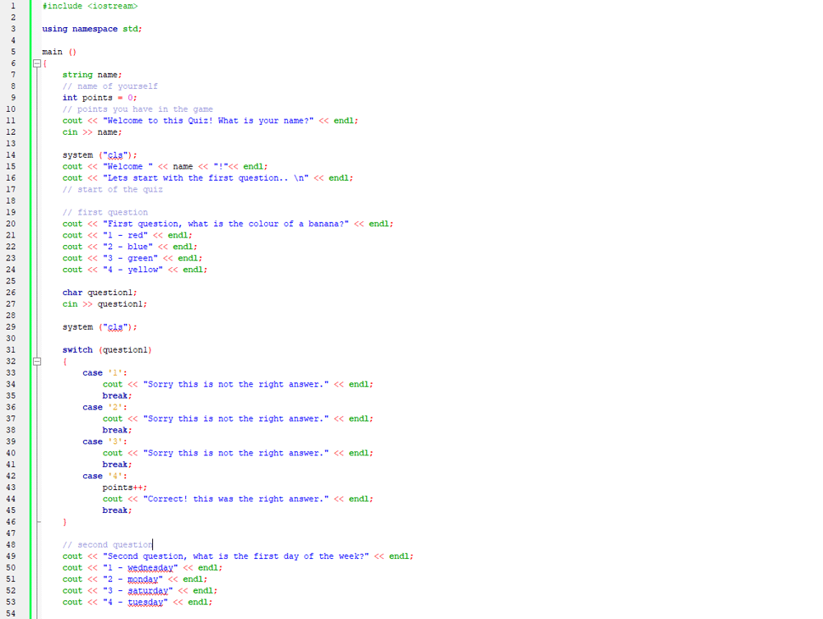
Task: Click the '// second question' comment
Action: pyautogui.click(x=107, y=545)
